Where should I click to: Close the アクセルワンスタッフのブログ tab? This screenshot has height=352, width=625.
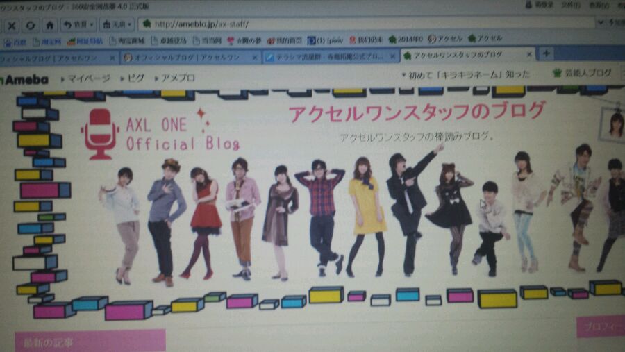[529, 54]
